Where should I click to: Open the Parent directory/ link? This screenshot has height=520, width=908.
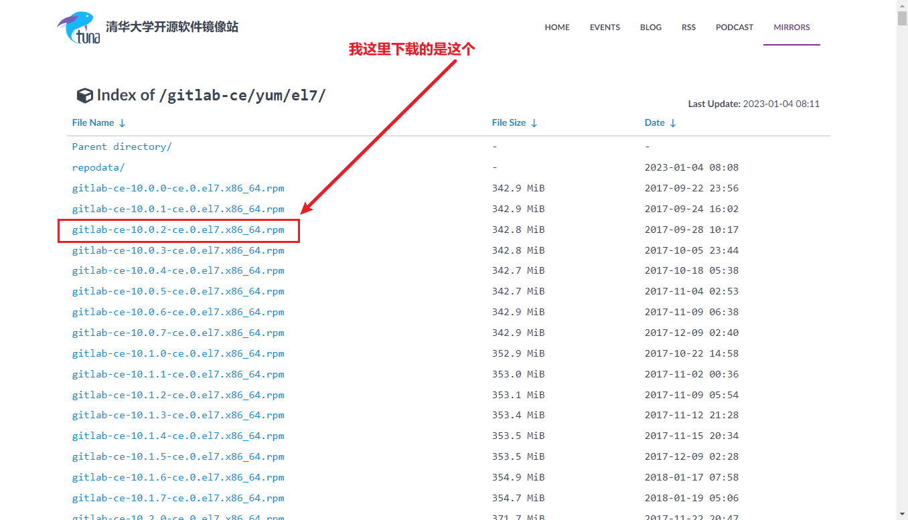click(x=122, y=147)
